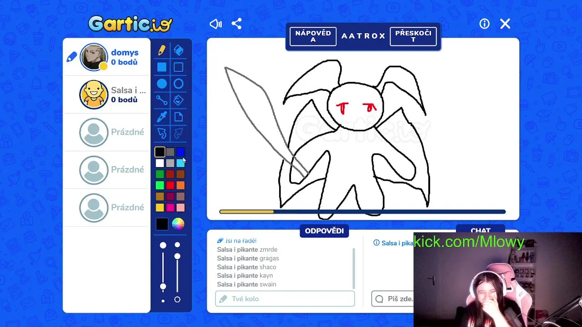Focus the 'Piš zde' chat input field
Screen dimensions: 582x327
[393, 299]
